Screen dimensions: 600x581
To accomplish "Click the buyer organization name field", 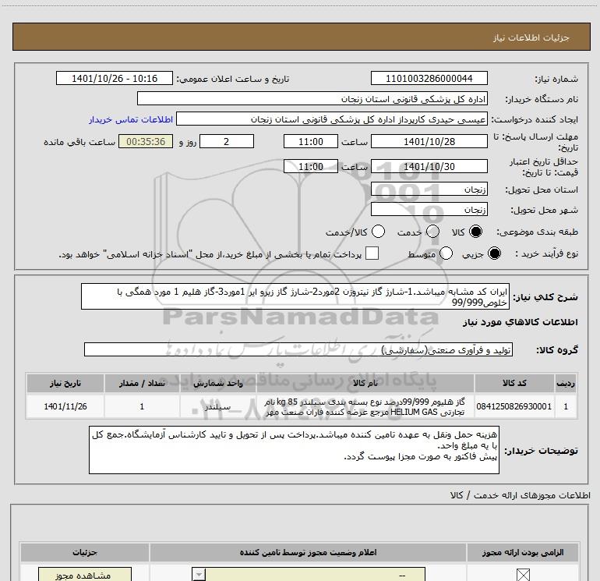I will pos(312,98).
